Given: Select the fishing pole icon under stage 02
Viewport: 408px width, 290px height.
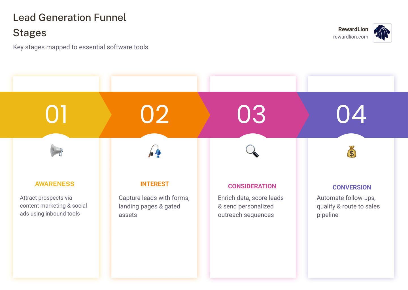Looking at the screenshot, I should pos(154,151).
